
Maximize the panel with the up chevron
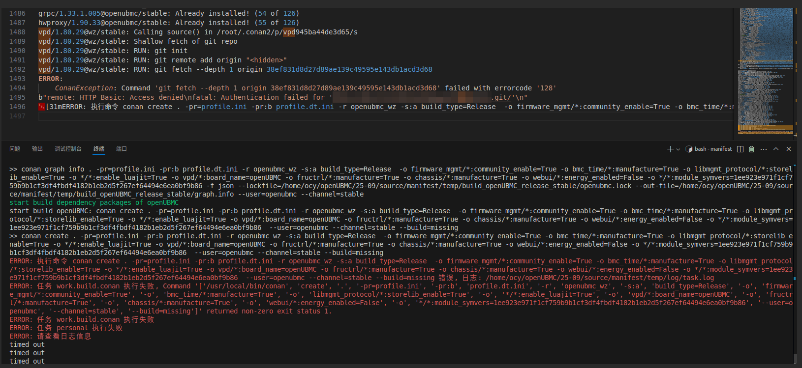776,149
